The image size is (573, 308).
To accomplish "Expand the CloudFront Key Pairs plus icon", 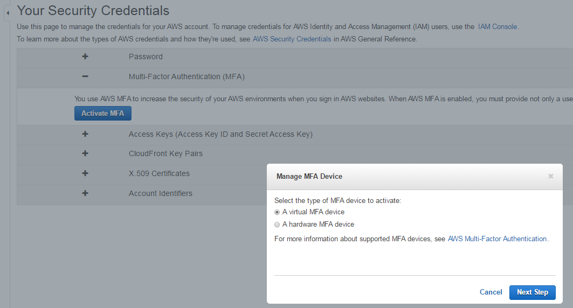I will [x=85, y=153].
